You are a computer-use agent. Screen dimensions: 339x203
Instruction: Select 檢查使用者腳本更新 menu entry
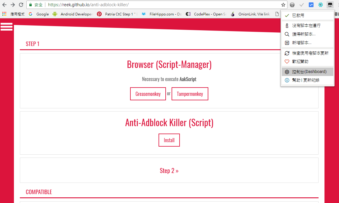[x=307, y=53]
